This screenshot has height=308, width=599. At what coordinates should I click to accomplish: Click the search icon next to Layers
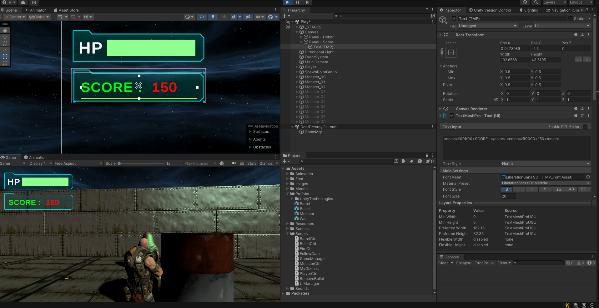536,2
